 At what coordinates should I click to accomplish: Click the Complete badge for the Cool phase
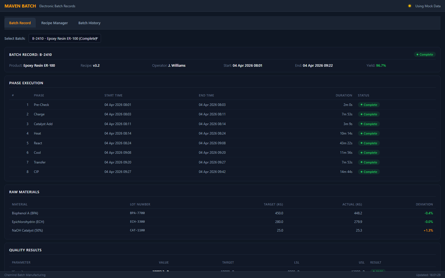click(369, 152)
